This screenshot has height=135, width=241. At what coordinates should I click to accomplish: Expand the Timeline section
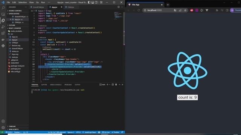12,126
